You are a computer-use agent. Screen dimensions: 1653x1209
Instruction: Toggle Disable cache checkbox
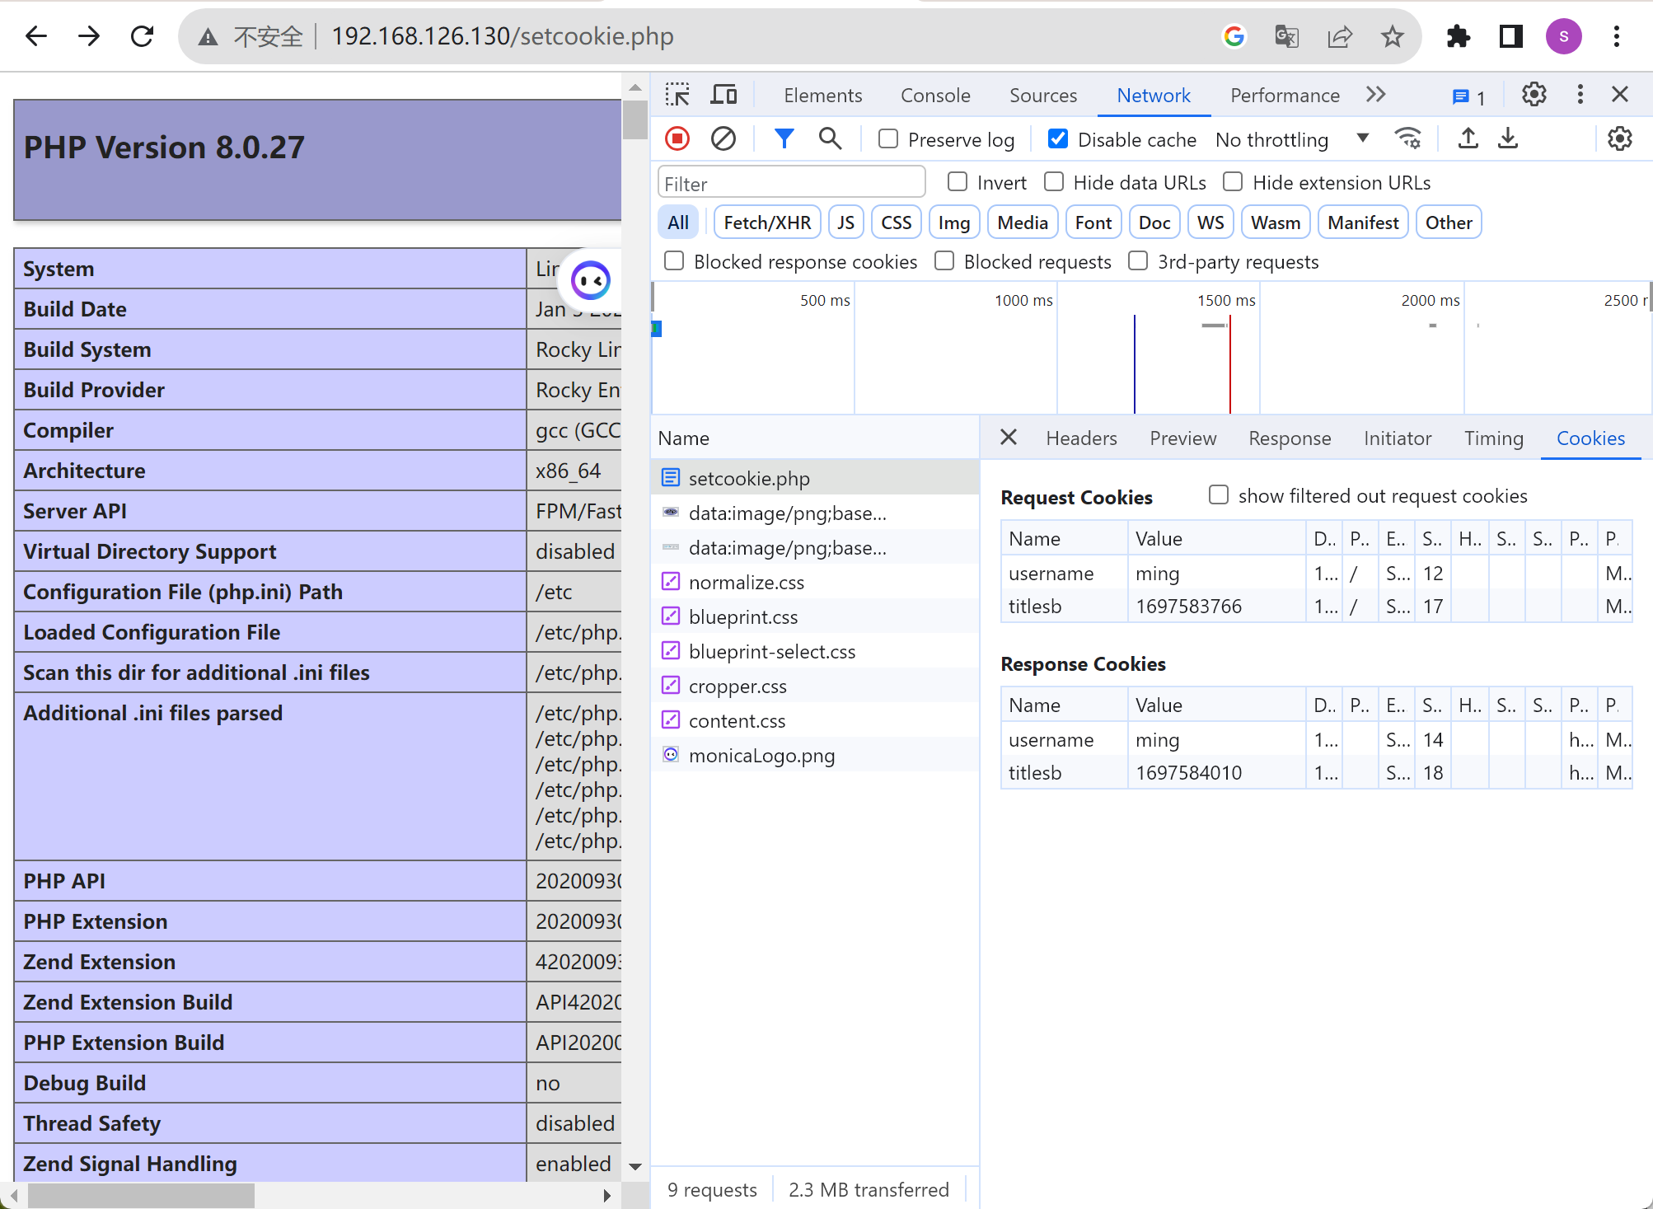pos(1057,138)
